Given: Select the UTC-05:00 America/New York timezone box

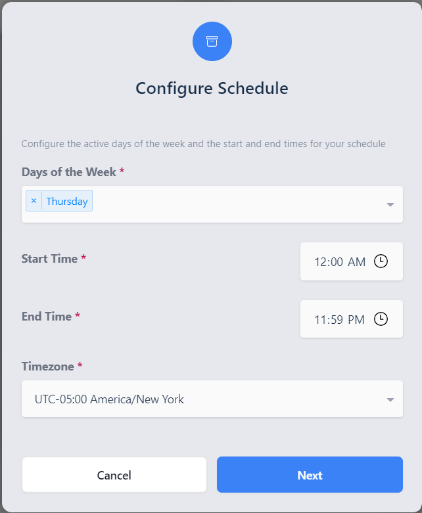Looking at the screenshot, I should tap(197, 399).
